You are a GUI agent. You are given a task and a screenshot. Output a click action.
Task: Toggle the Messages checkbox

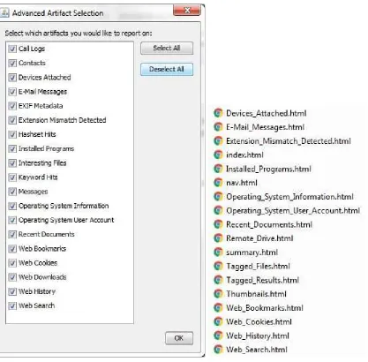12,192
